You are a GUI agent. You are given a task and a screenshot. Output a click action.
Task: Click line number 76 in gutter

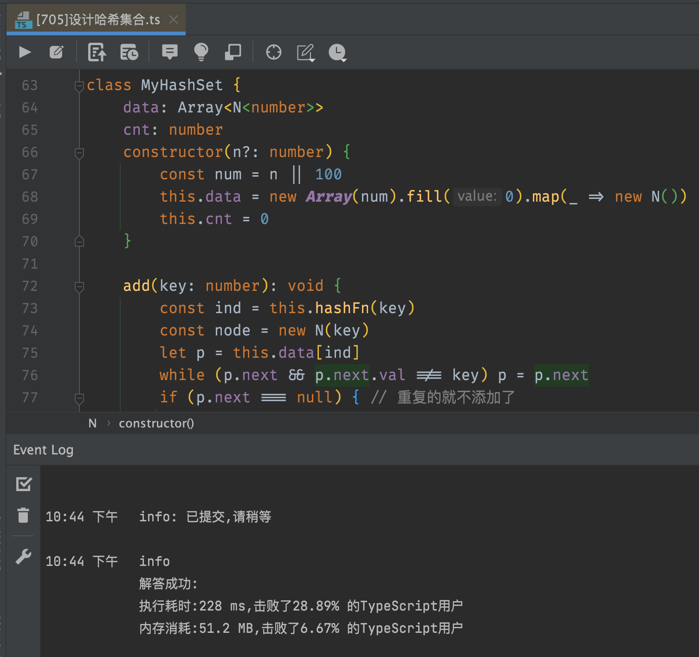[30, 375]
